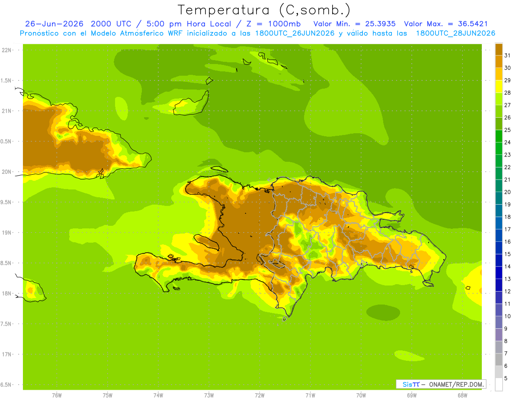
Task: Click the "75W" longitude label
Action: click(108, 395)
